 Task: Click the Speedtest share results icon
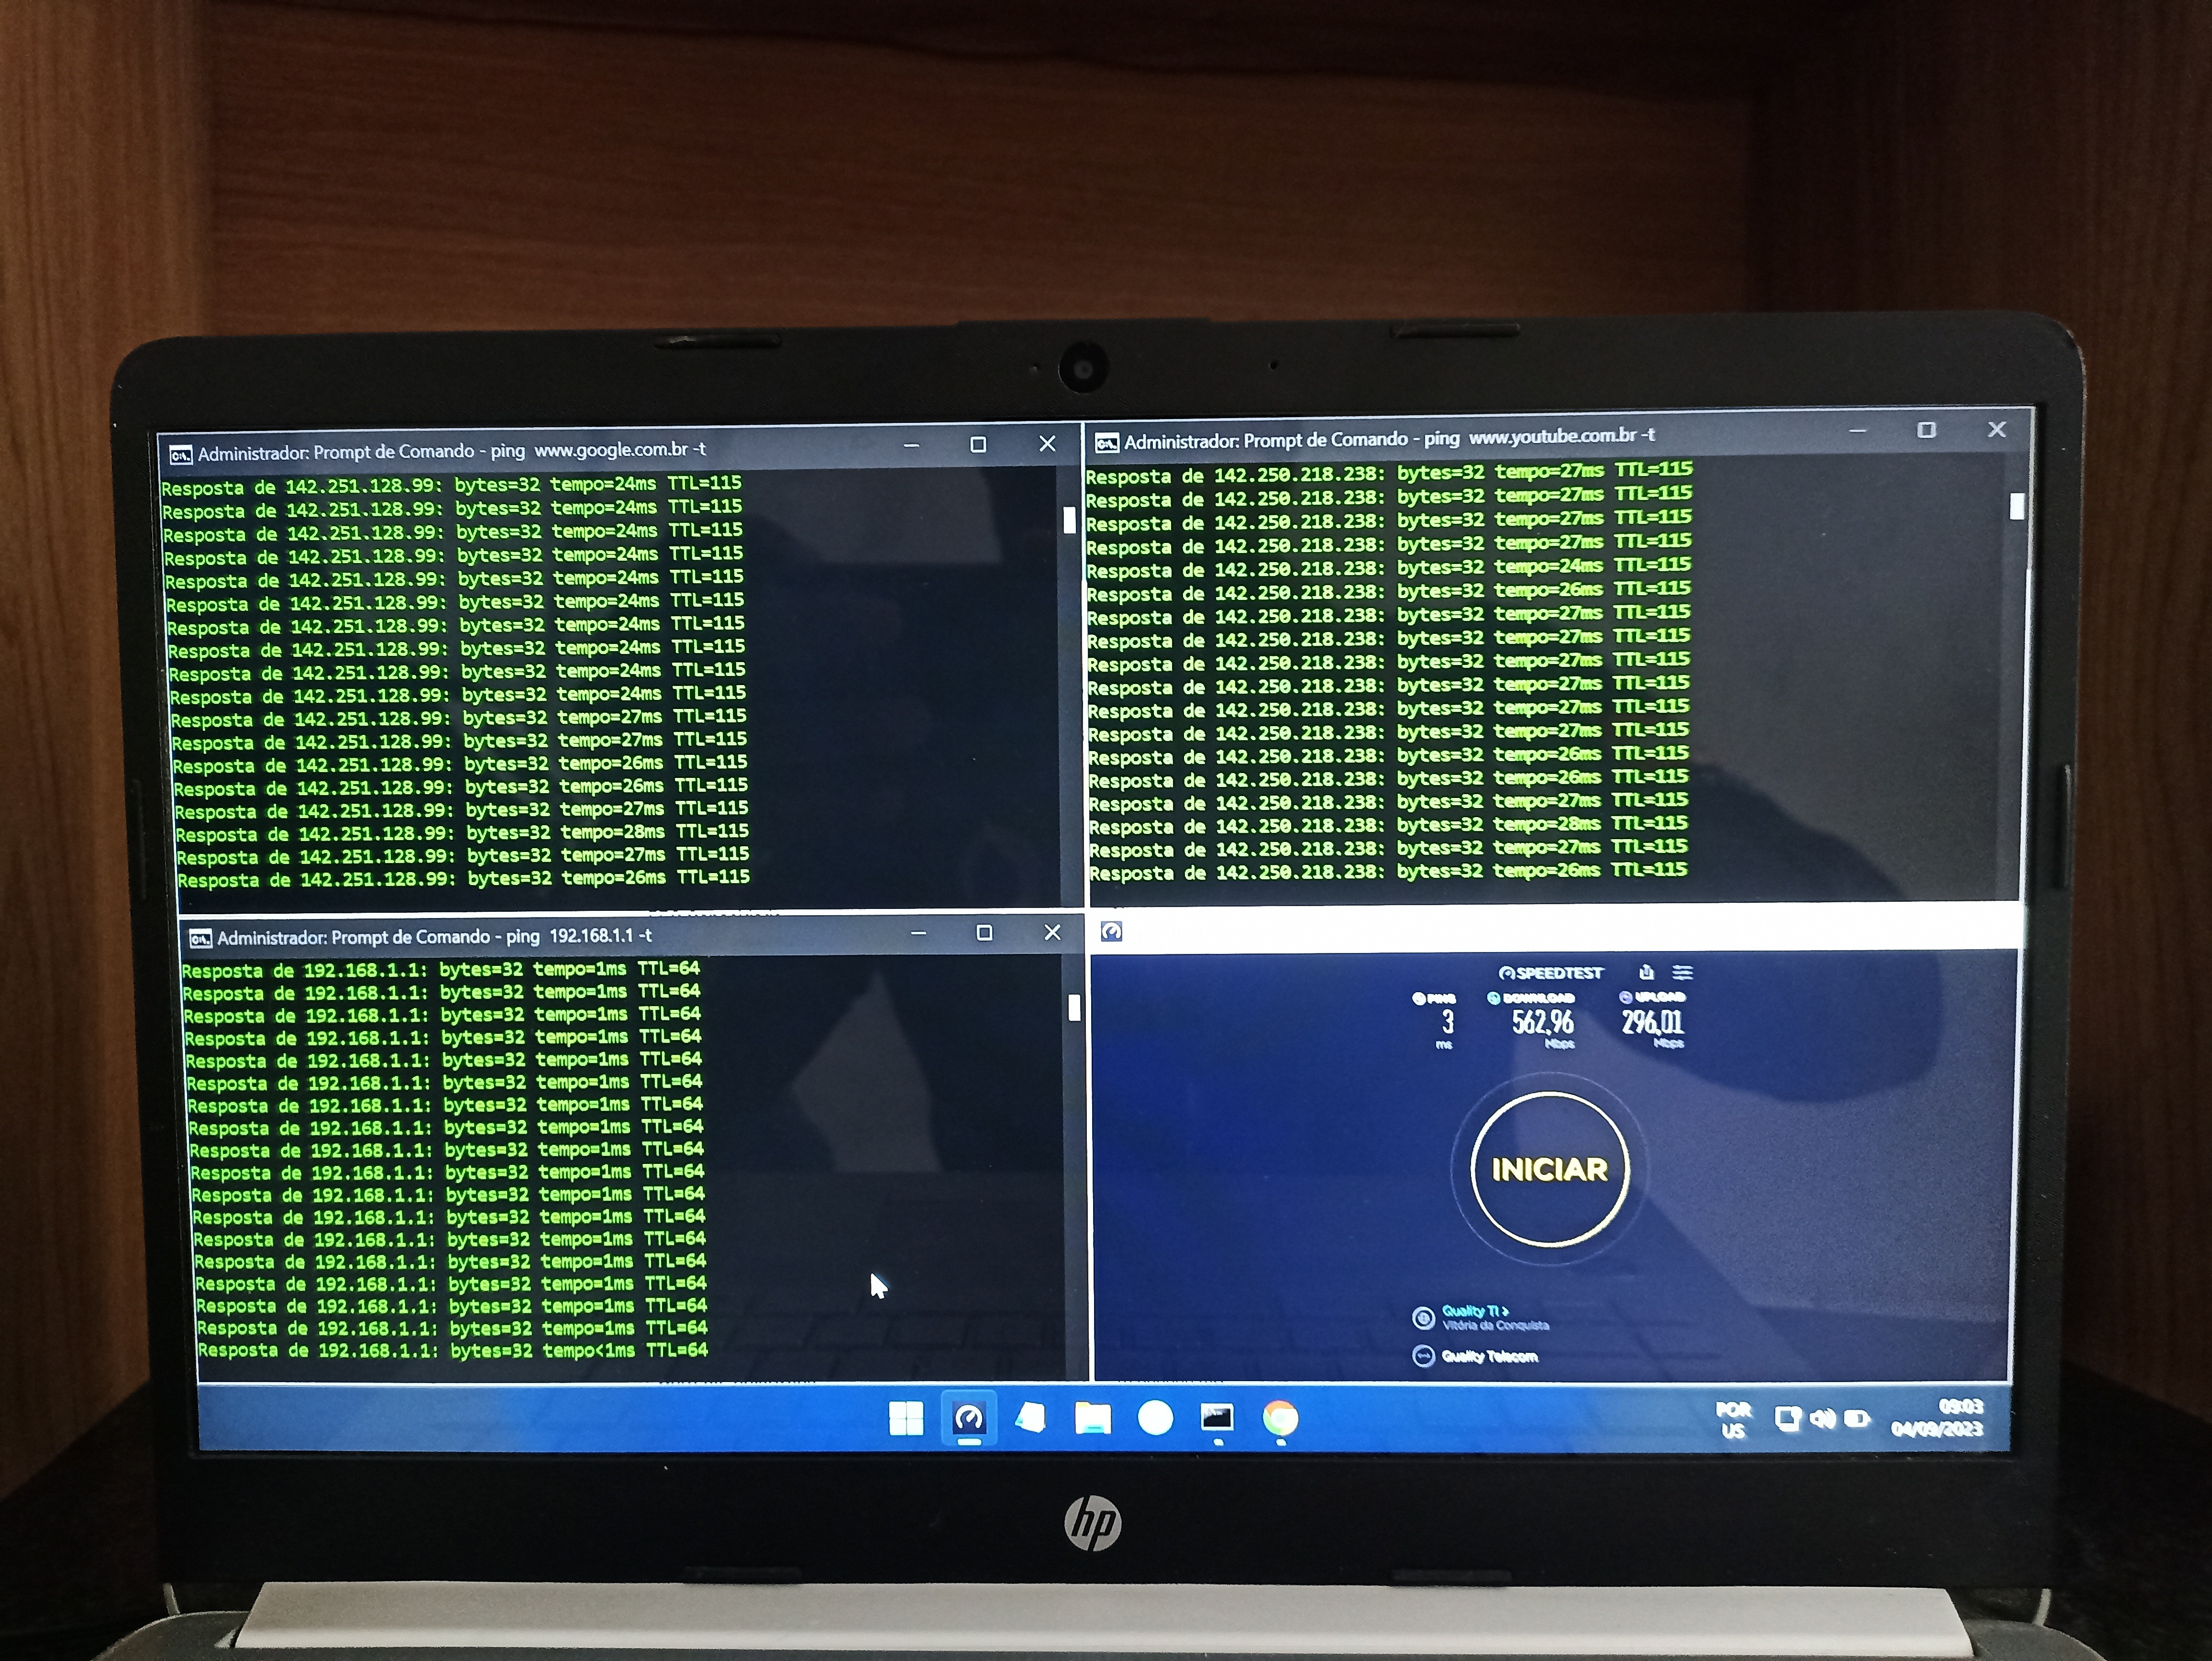click(1646, 972)
